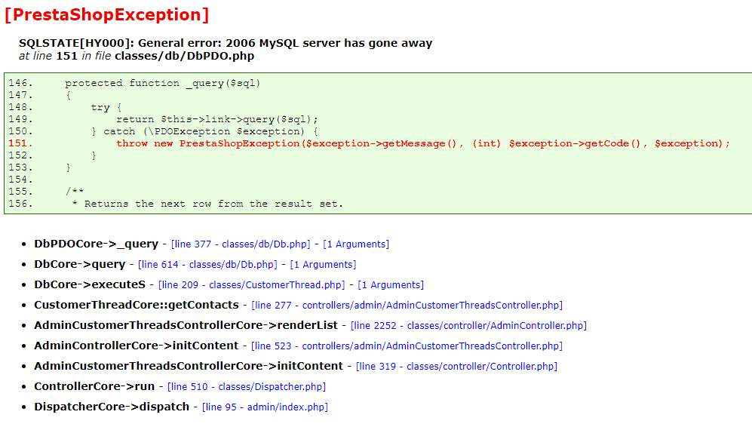The height and width of the screenshot is (427, 752).
Task: Show arguments for DbCore->executeS
Action: click(x=391, y=285)
